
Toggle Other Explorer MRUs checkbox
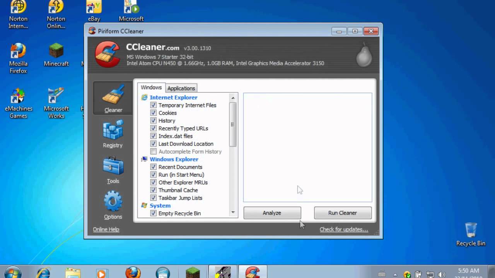[154, 182]
